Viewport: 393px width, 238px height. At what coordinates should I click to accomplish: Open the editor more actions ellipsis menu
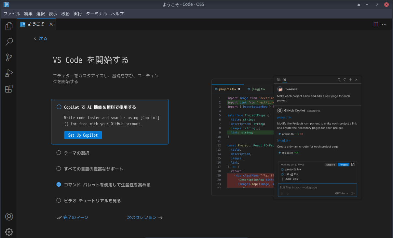tap(384, 24)
